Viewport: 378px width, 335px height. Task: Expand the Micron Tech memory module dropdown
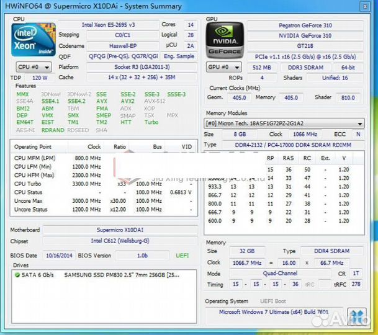coord(284,123)
